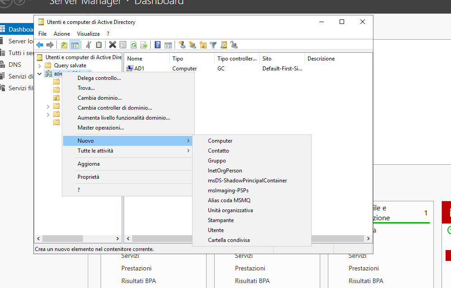Click the DNS icon in Server Manager sidebar

(2, 65)
